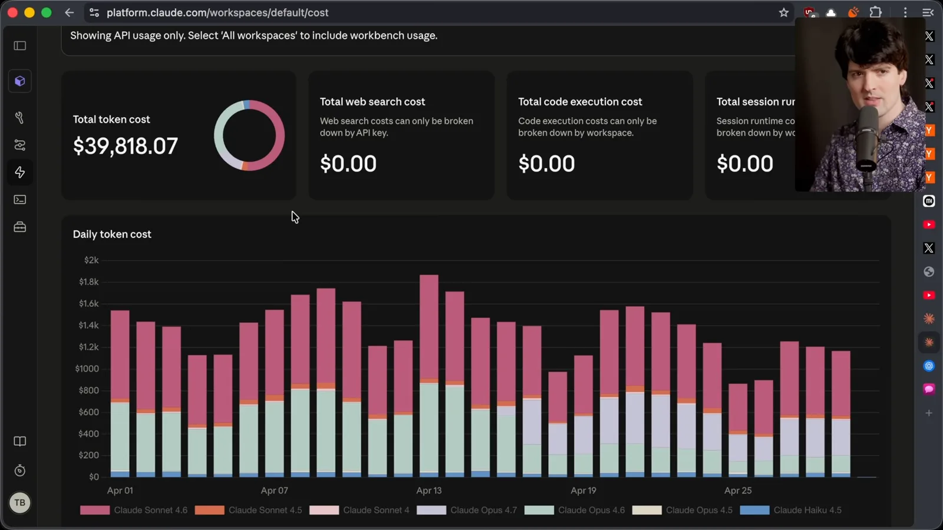Open the browser extensions puzzle icon
Image resolution: width=943 pixels, height=530 pixels.
(x=876, y=12)
